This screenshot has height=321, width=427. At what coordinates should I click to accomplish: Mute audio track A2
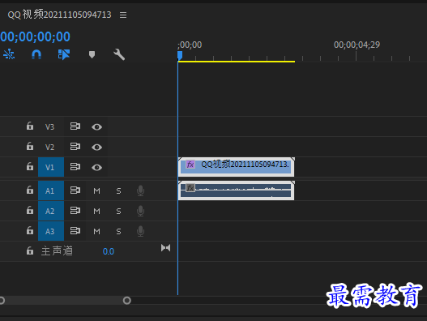coord(96,212)
